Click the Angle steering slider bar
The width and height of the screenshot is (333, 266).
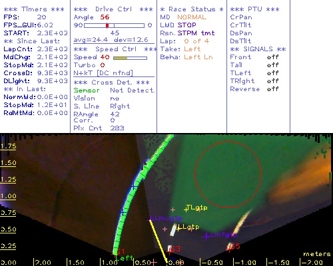[x=114, y=25]
